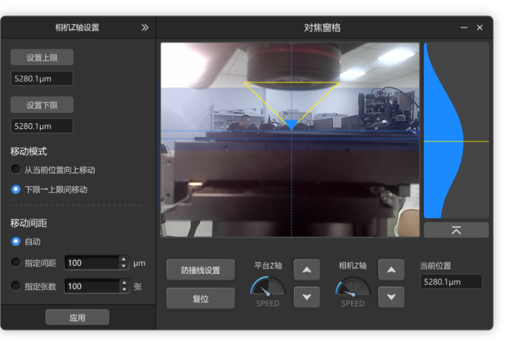Image resolution: width=509 pixels, height=346 pixels.
Task: Click the blue focus triangle marker
Action: click(x=292, y=125)
